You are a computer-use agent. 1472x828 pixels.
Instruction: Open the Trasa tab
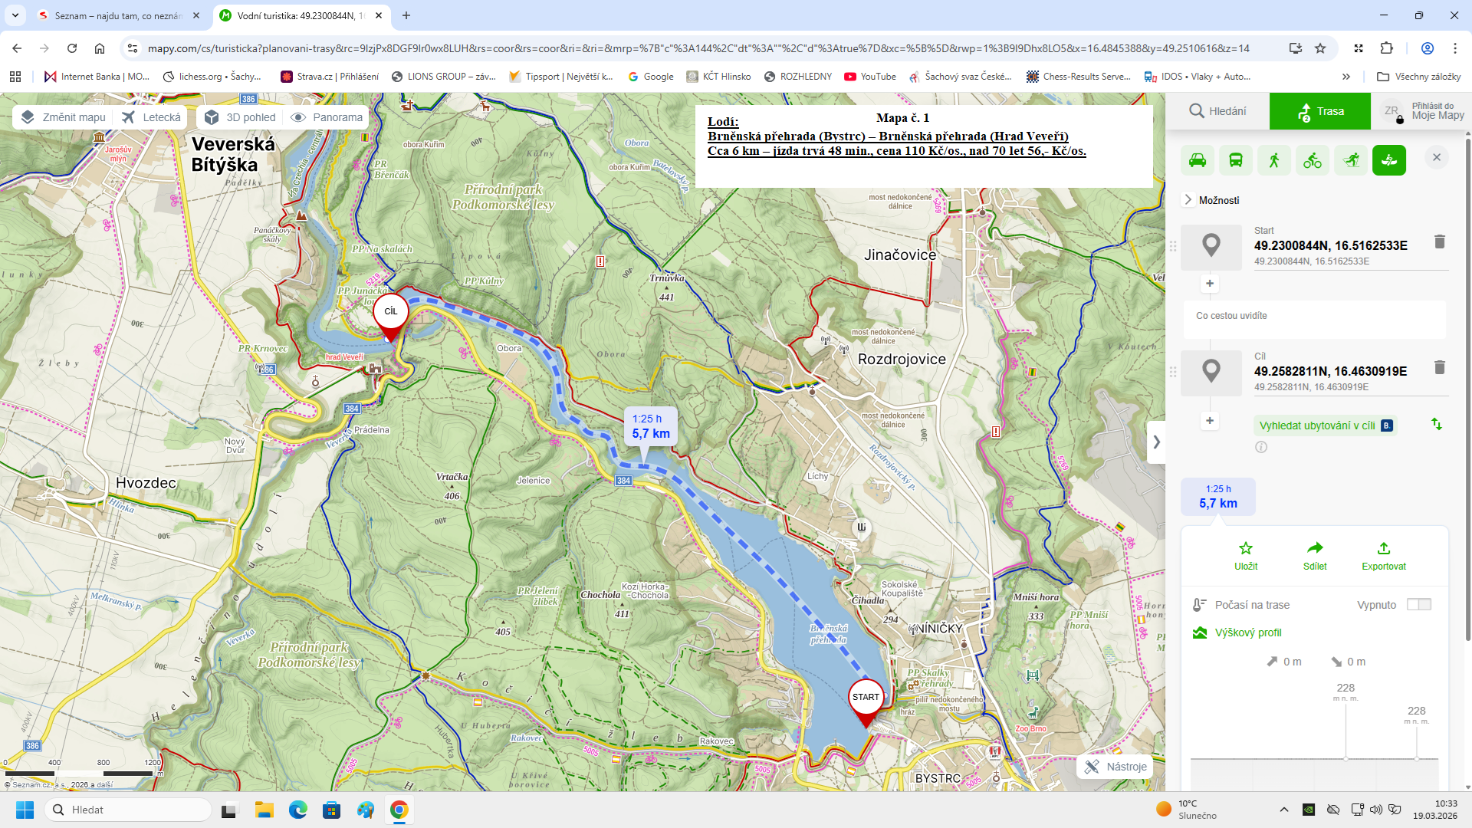tap(1320, 111)
